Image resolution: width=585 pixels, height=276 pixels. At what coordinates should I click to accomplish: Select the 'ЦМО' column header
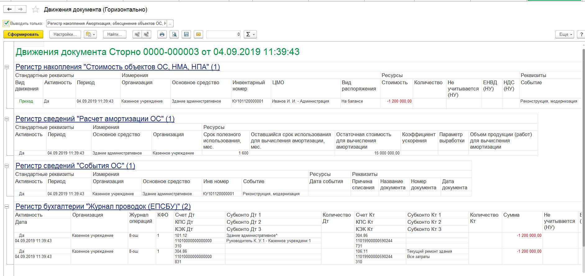click(278, 83)
